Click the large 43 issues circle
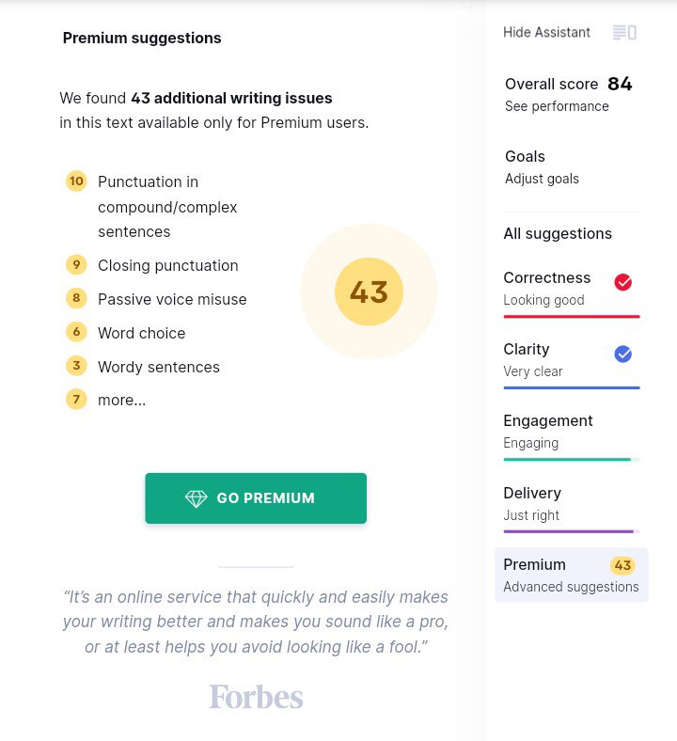This screenshot has height=741, width=677. pyautogui.click(x=369, y=292)
